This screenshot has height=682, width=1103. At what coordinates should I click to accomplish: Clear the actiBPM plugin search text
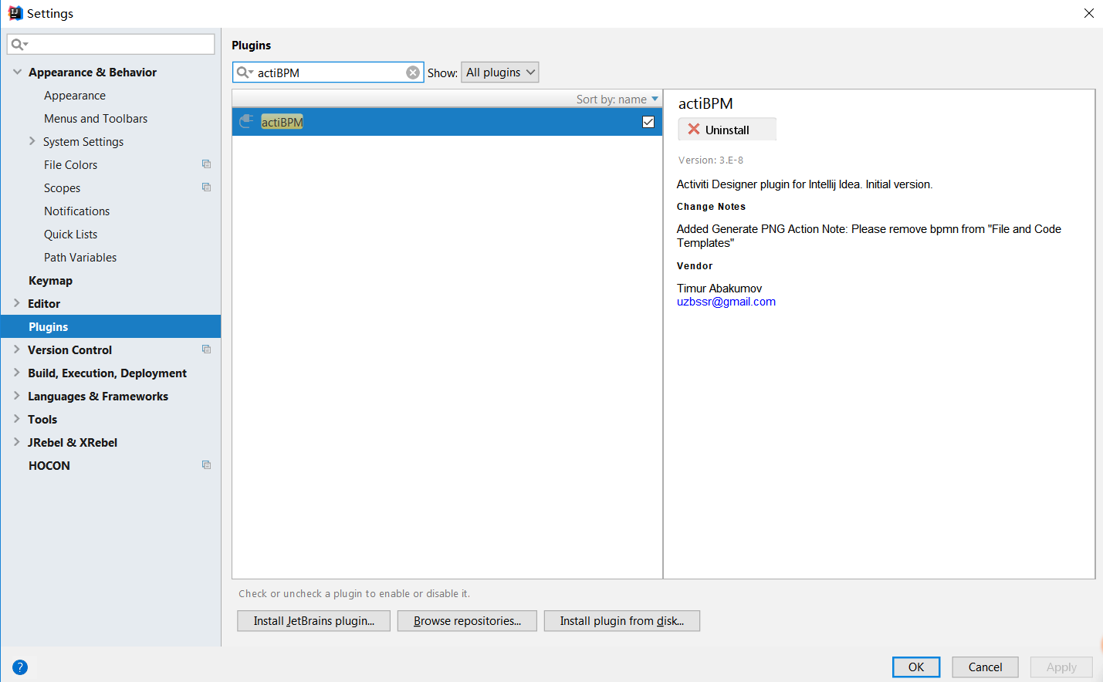413,73
